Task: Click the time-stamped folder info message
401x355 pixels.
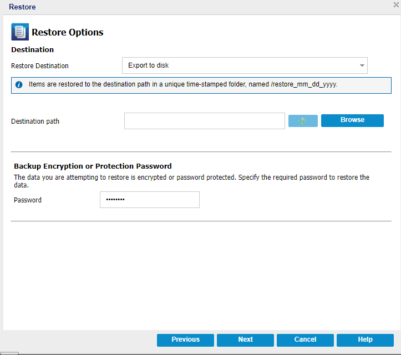Action: pos(183,84)
